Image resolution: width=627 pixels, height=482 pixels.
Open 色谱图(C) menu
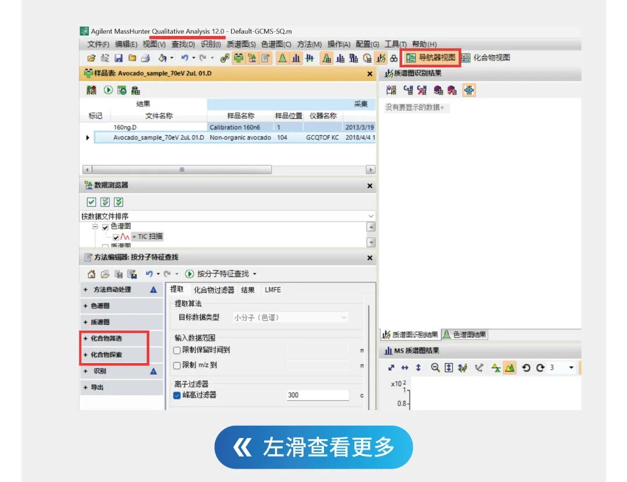pos(276,44)
